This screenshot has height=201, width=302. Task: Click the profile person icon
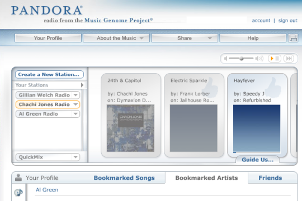[x=18, y=178]
